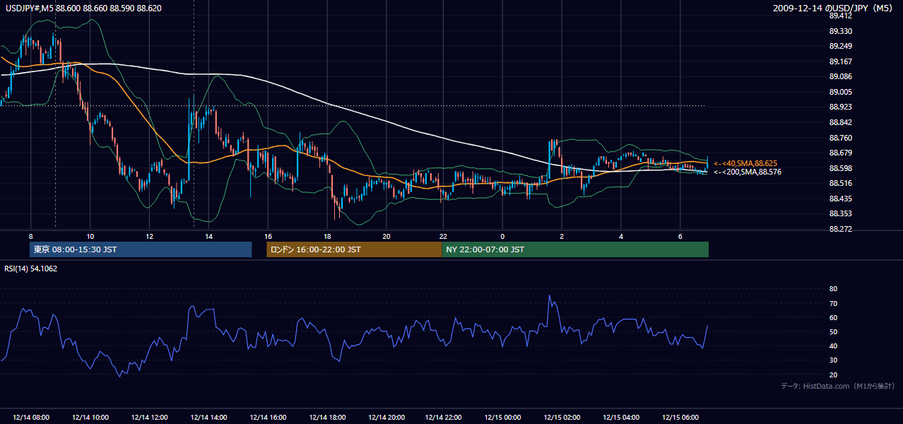Select the NY 22:00-07:00 JST session bar
The image size is (903, 424).
pyautogui.click(x=575, y=249)
